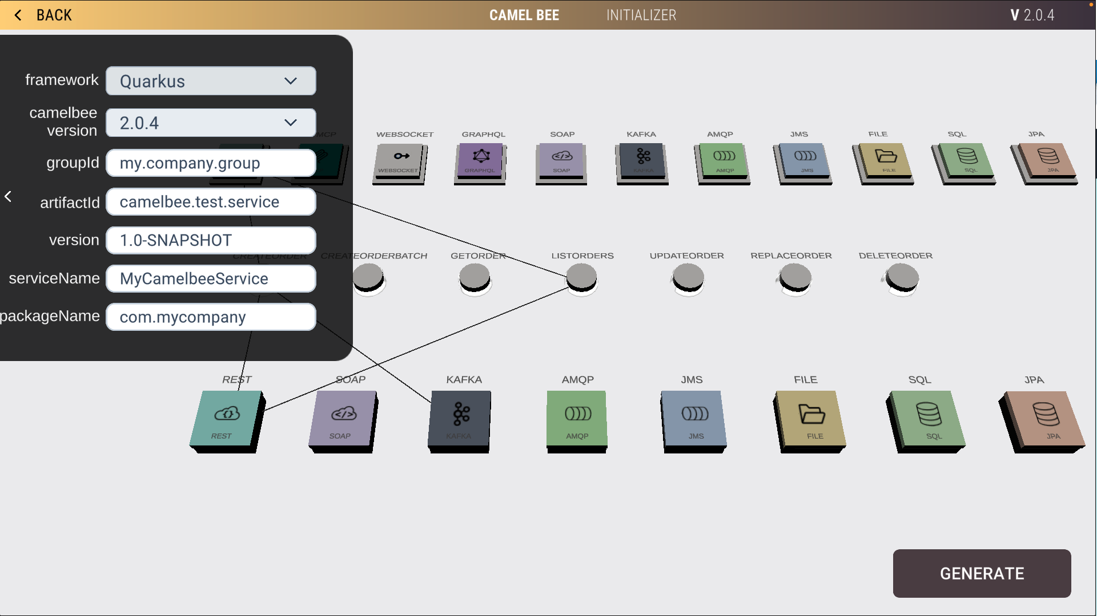
Task: Click the bottom row SQL tile
Action: [927, 419]
